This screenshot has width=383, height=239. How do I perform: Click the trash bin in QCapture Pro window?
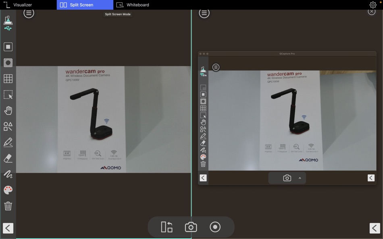tap(203, 164)
